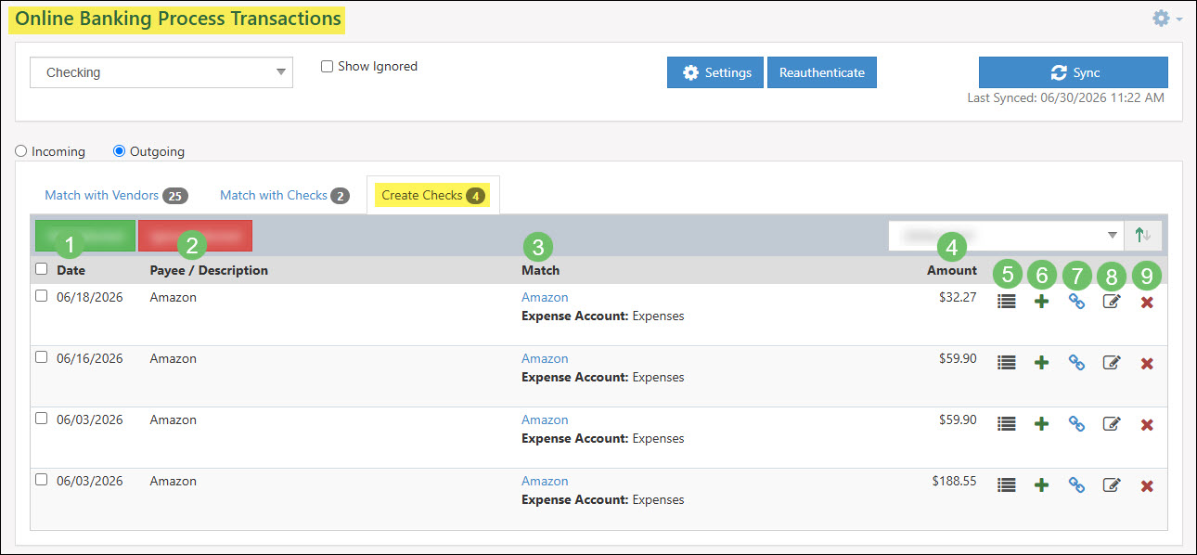Open the sort-by dropdown above Amount
Screen dimensions: 1197x555
click(x=1006, y=236)
